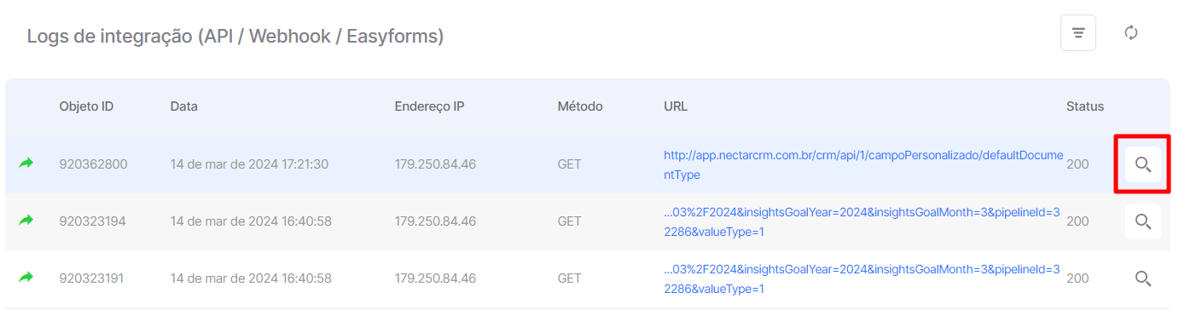1179x310 pixels.
Task: Click green arrow icon for log 920323191
Action: click(26, 278)
